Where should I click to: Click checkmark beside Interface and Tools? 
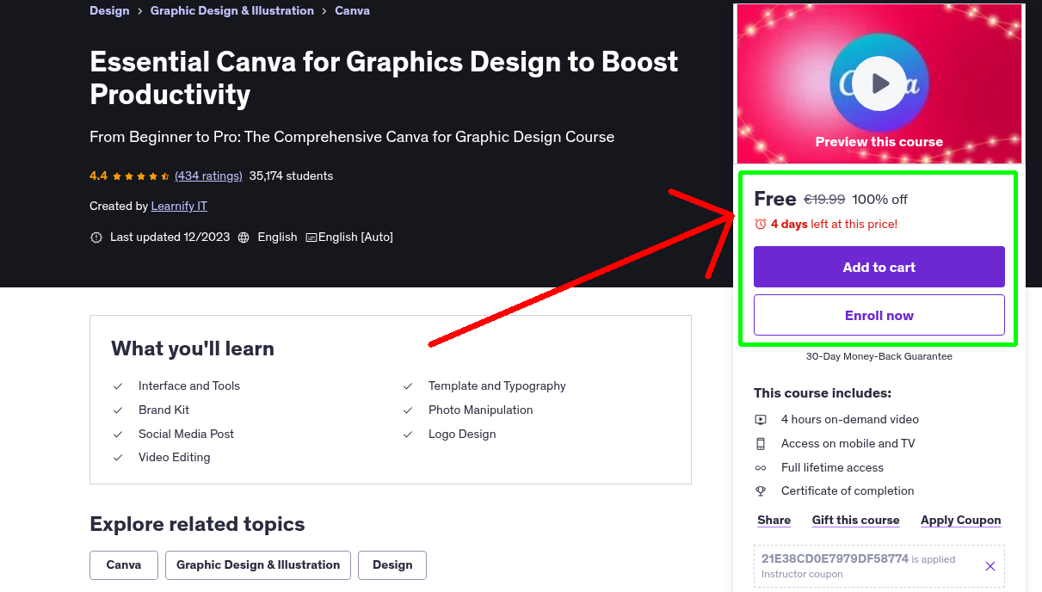click(118, 386)
